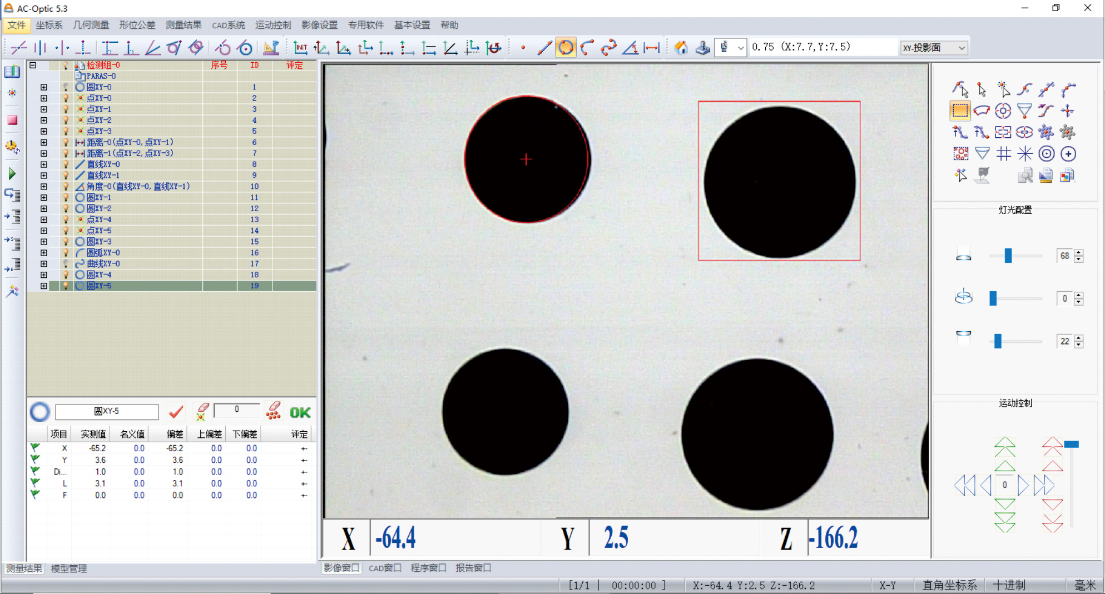Click the red checkmark confirm button
The height and width of the screenshot is (594, 1105).
tap(176, 412)
